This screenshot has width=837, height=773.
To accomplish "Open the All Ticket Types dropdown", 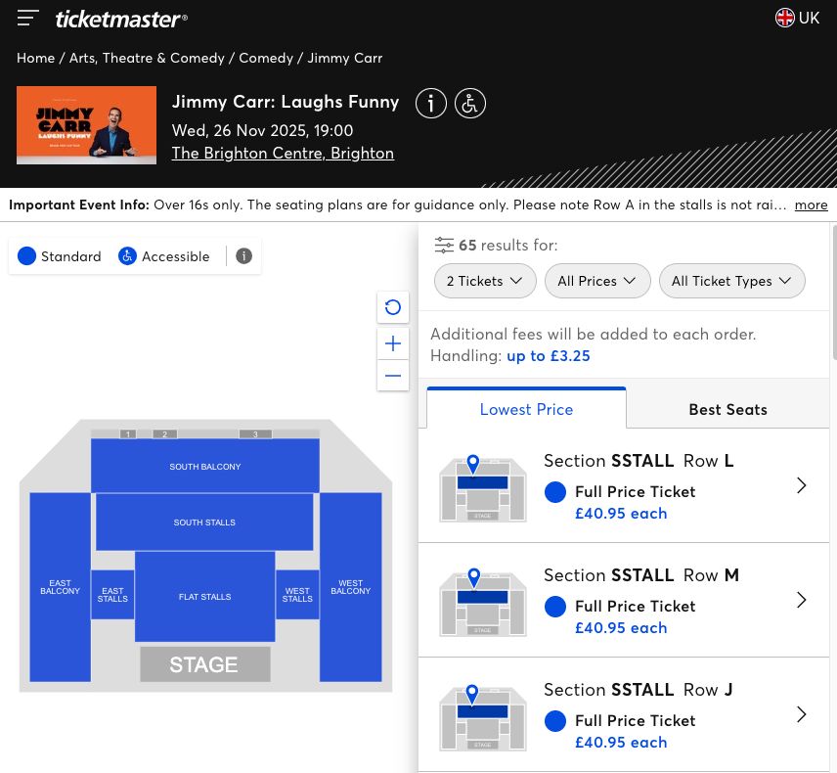I will (x=731, y=281).
